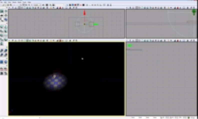This screenshot has width=198, height=119.
Task: Select the Linear Staircase brush builder
Action: point(2,35)
